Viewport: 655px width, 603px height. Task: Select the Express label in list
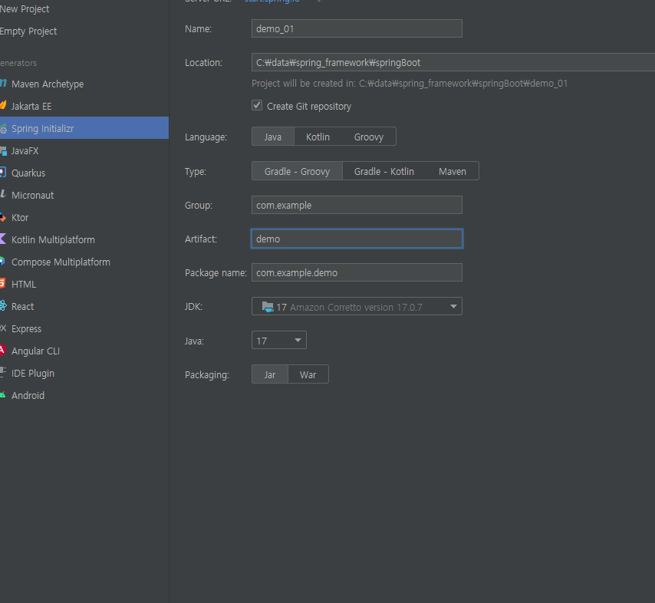[x=26, y=328]
